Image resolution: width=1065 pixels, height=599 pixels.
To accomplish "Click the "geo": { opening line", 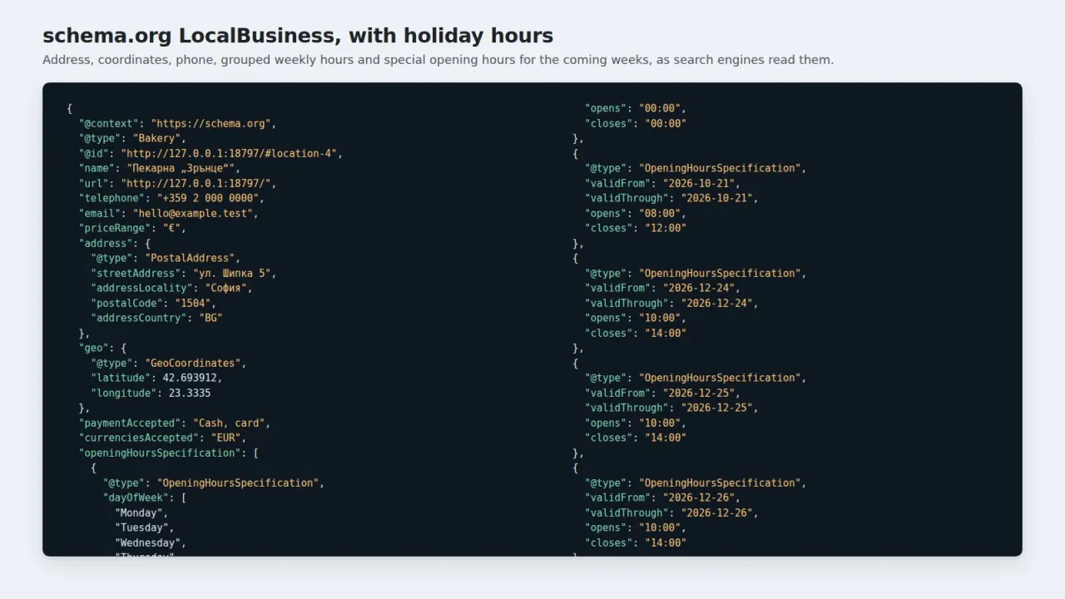I will pyautogui.click(x=102, y=348).
